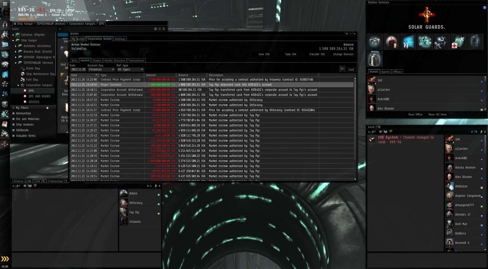The height and width of the screenshot is (269, 488).
Task: Click the Move HQ Here button
Action: coord(437,114)
